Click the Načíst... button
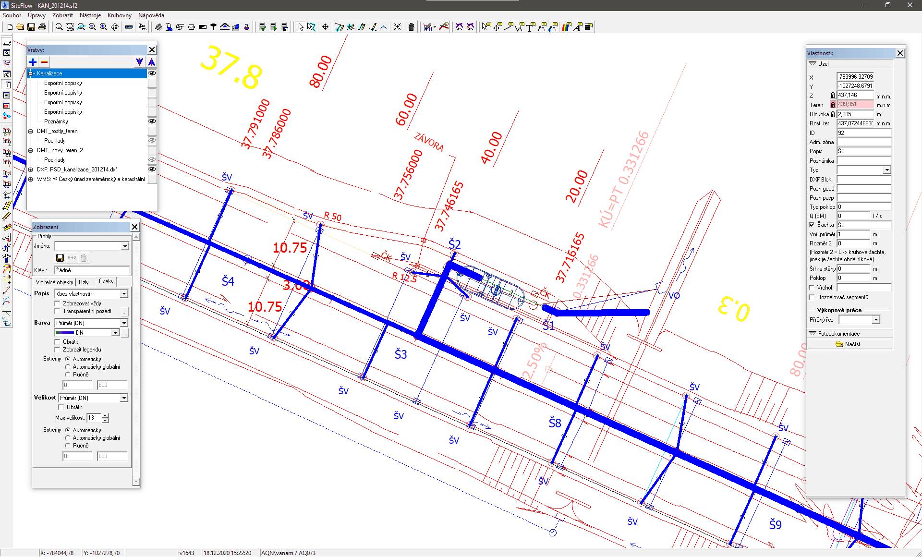 [x=849, y=344]
